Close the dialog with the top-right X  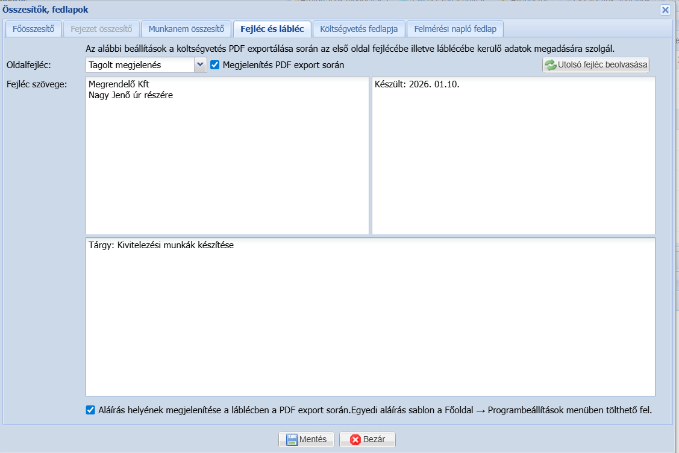pos(665,10)
